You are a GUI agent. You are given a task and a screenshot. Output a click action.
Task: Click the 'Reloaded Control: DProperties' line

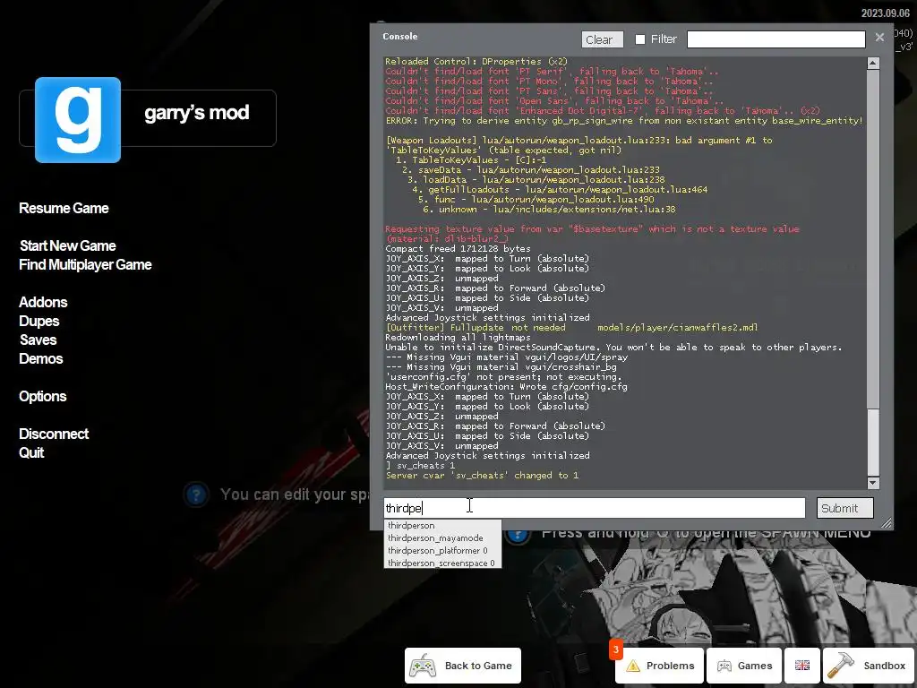point(476,62)
